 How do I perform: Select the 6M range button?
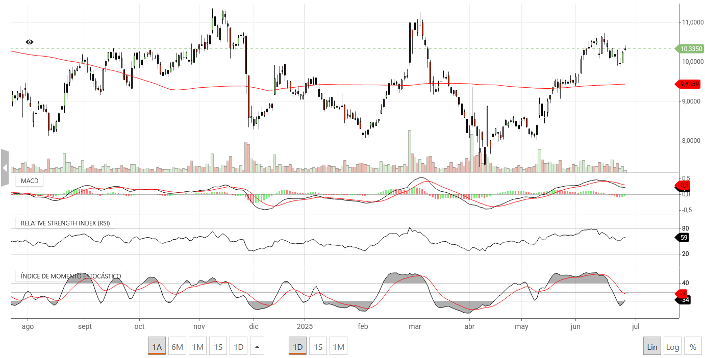tap(177, 347)
